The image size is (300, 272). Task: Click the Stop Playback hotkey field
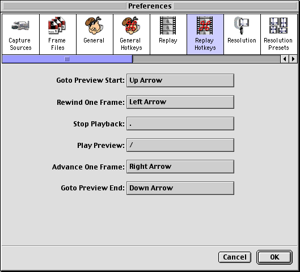(180, 124)
